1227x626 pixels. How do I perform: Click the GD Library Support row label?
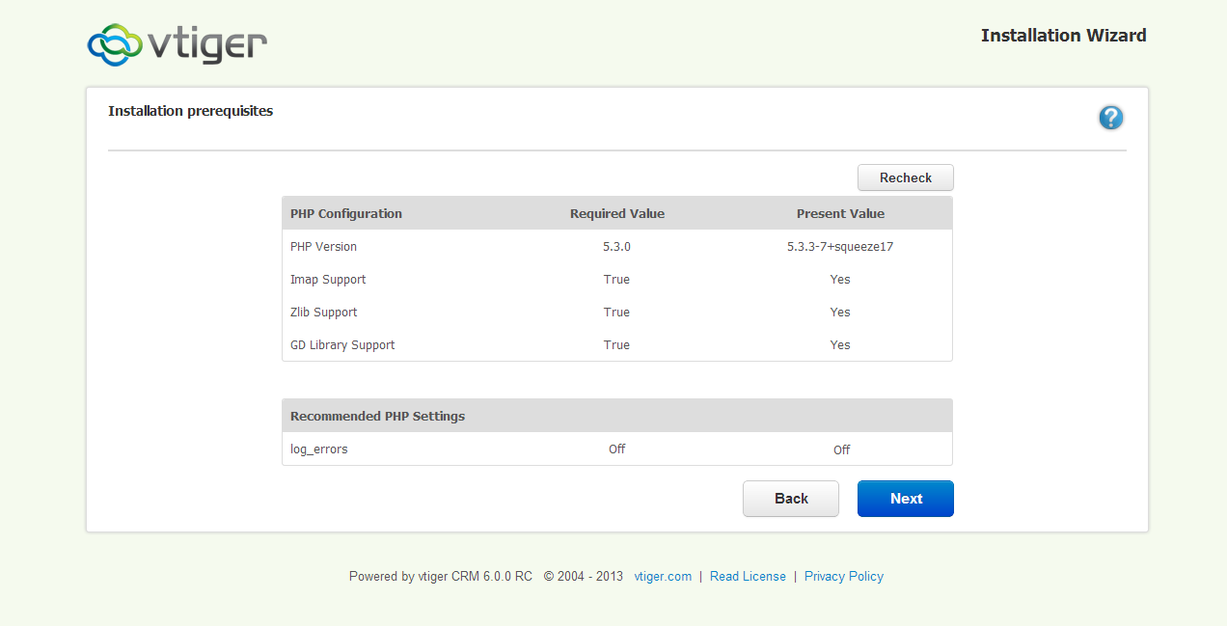[x=342, y=345]
